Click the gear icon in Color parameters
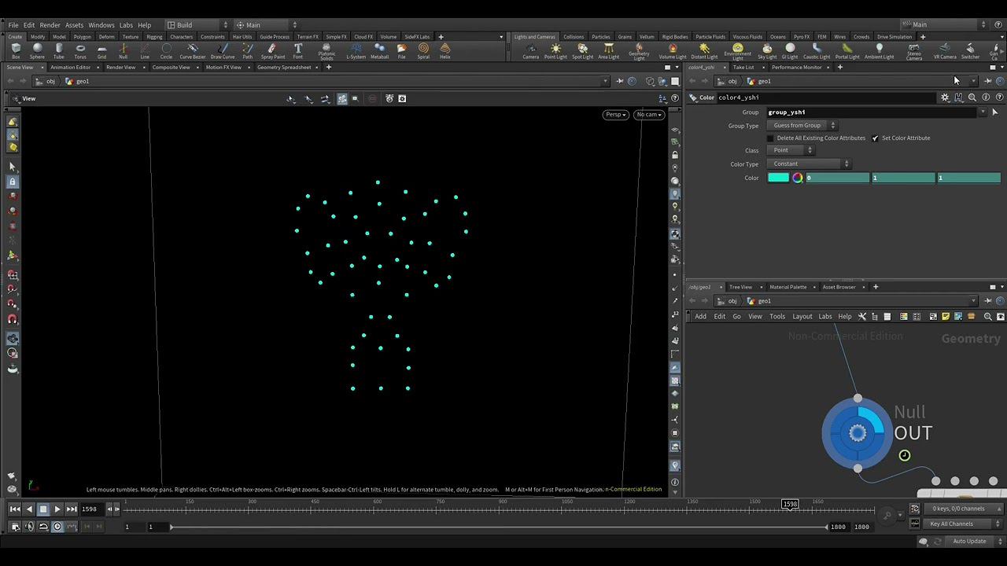This screenshot has height=566, width=1007. pos(945,97)
